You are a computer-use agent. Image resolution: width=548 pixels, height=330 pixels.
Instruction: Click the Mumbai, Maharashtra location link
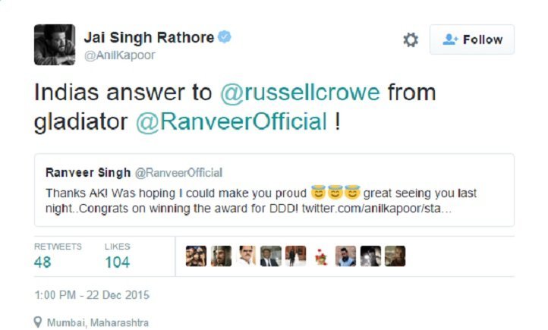(98, 322)
